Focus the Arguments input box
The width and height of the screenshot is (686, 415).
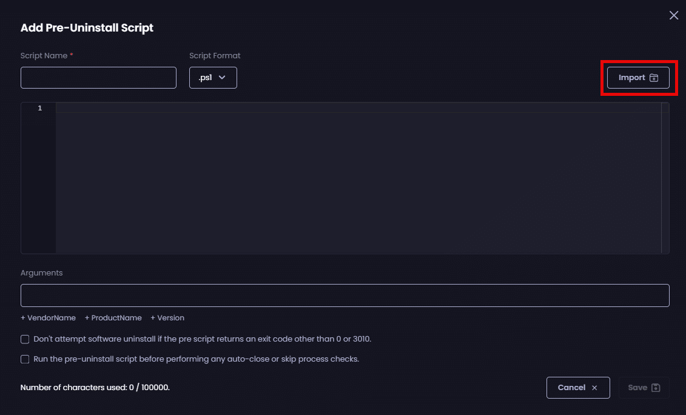[x=345, y=295]
